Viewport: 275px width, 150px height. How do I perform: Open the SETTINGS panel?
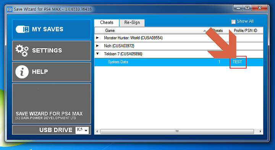52,51
